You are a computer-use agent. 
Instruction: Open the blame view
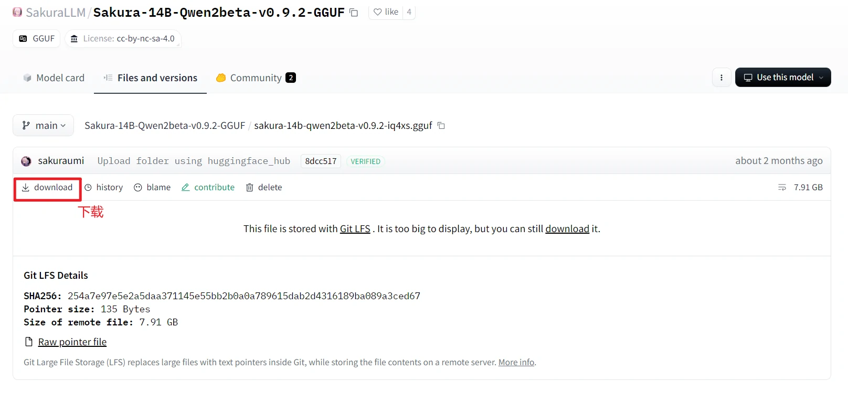[152, 188]
